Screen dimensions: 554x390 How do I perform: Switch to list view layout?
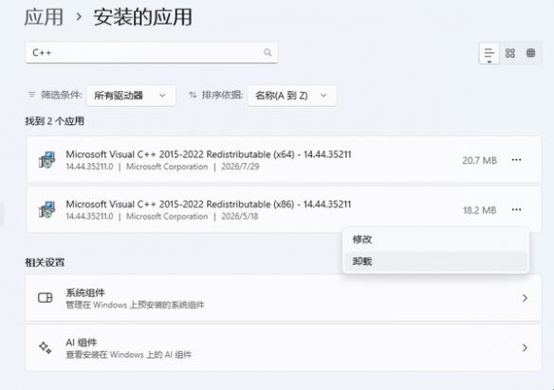489,53
